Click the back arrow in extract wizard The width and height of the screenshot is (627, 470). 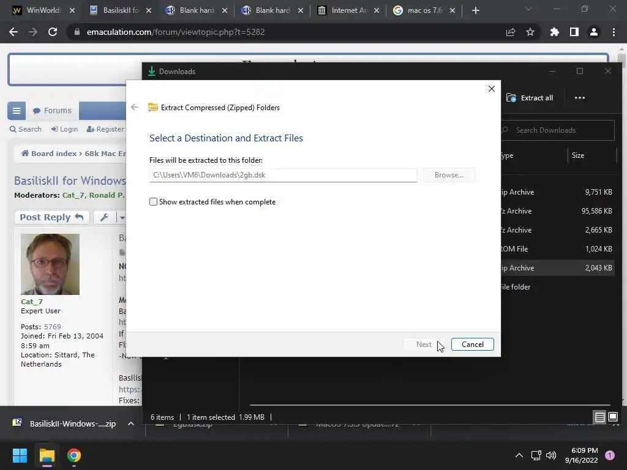click(x=135, y=107)
